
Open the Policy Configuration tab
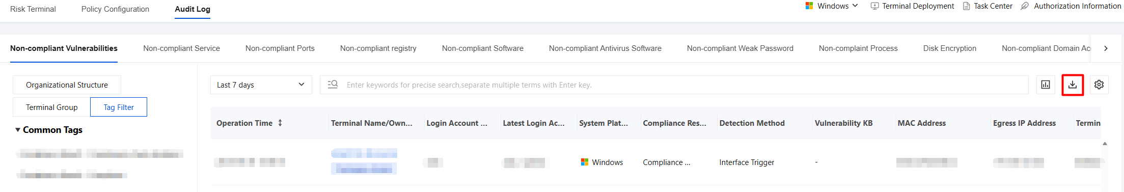(x=115, y=9)
